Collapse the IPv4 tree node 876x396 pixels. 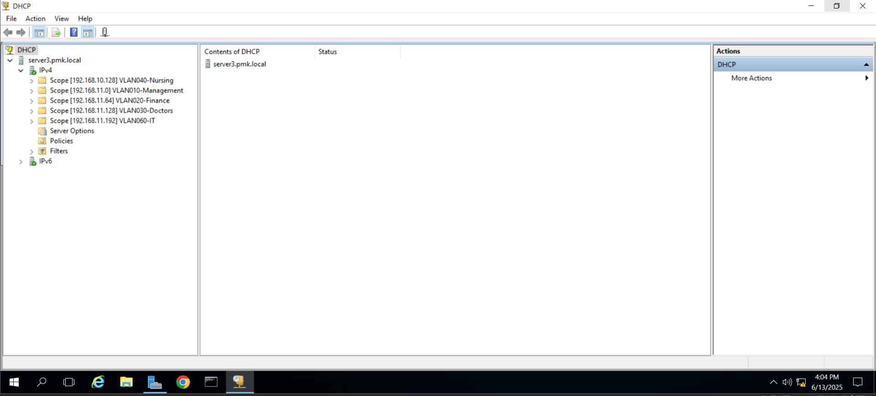(21, 71)
